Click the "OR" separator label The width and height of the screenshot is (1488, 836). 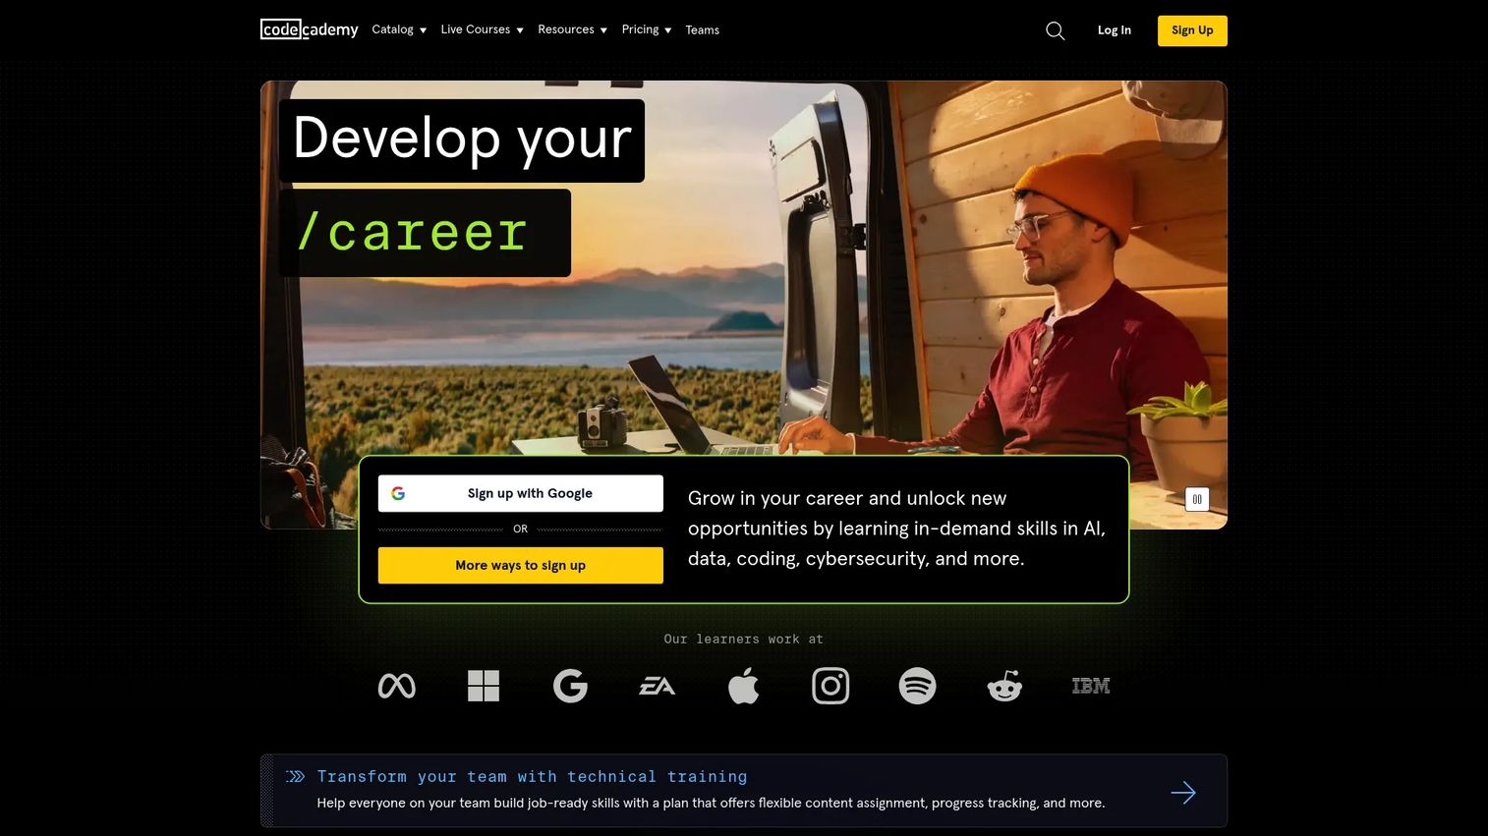pos(520,529)
